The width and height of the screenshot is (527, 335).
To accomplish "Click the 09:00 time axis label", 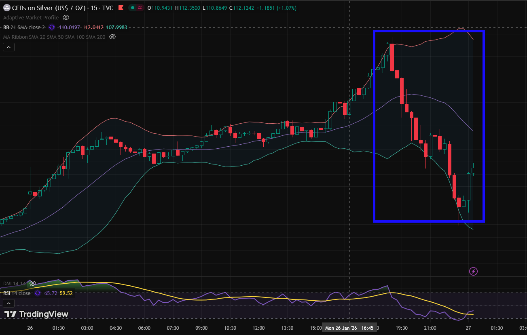I will coord(201,328).
